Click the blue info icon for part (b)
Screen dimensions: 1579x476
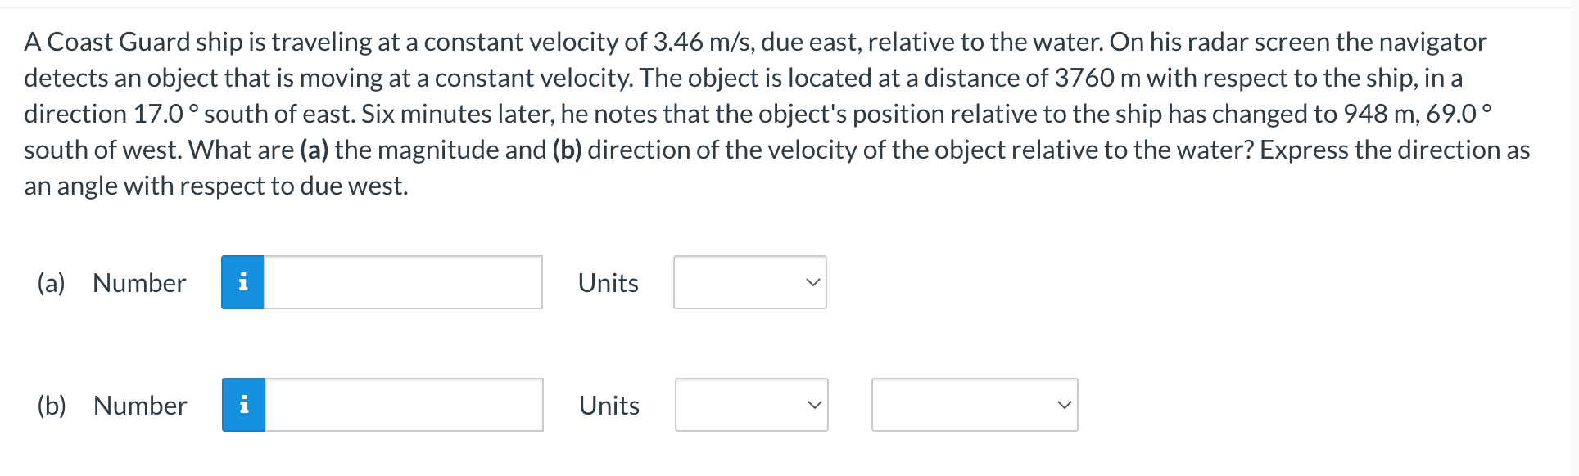(243, 405)
